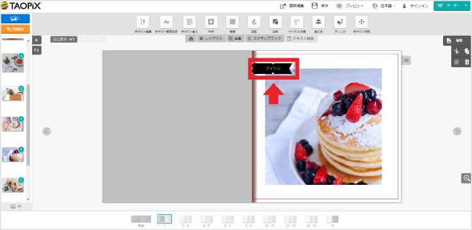Click the trash delete icon
Screen dimensions: 472x230
(467, 62)
